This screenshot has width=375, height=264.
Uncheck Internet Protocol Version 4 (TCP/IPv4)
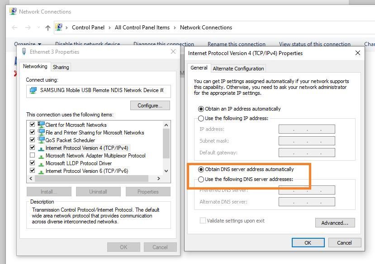point(32,148)
